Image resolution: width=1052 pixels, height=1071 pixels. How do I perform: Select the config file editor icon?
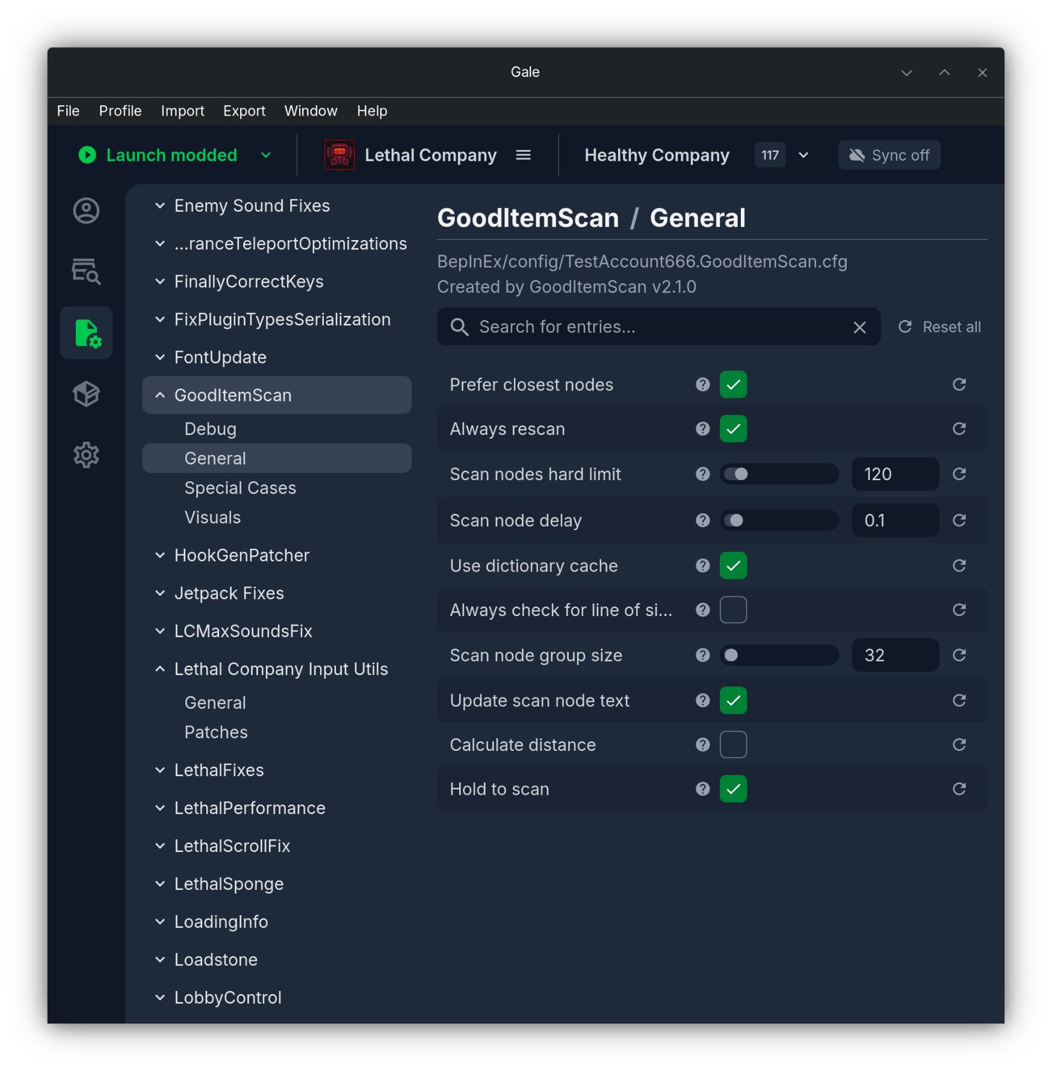click(86, 333)
